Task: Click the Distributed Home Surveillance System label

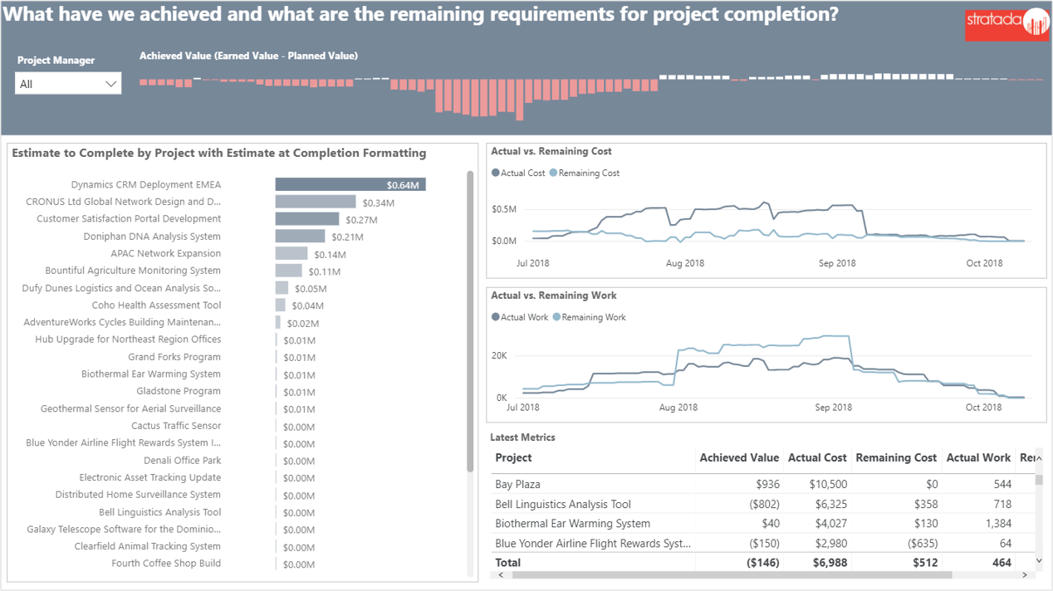Action: click(x=138, y=495)
